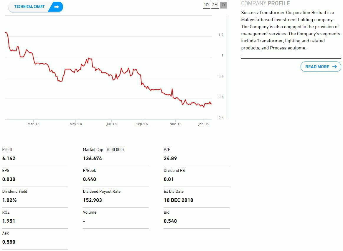Choose the 1Y chart timeframe

[223, 5]
